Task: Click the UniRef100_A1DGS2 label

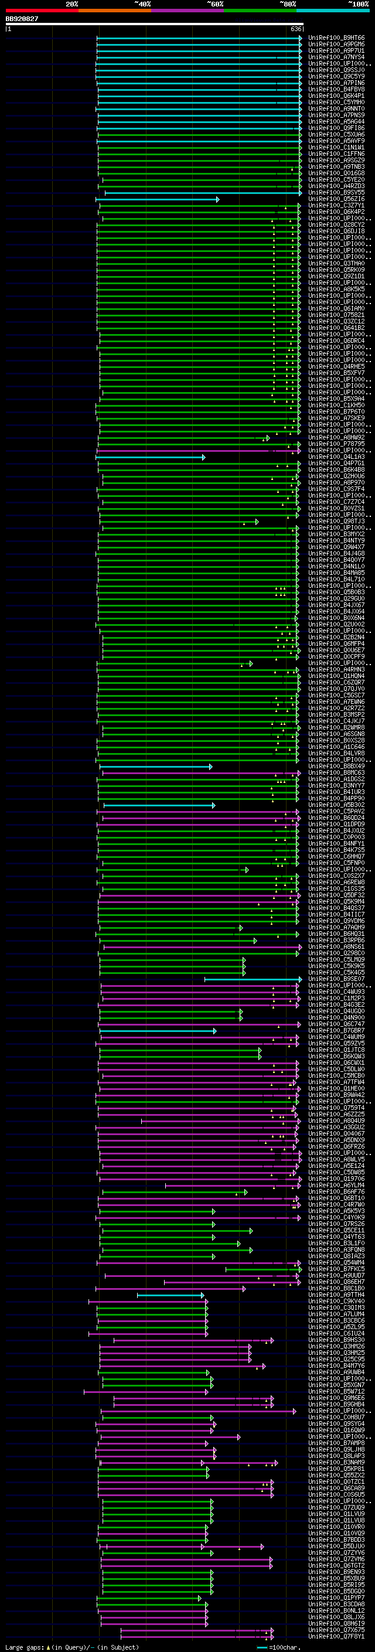Action: click(336, 779)
